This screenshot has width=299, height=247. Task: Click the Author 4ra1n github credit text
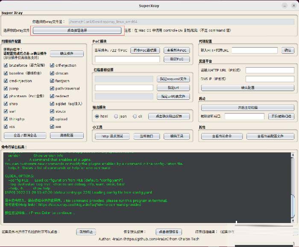coord(149,239)
